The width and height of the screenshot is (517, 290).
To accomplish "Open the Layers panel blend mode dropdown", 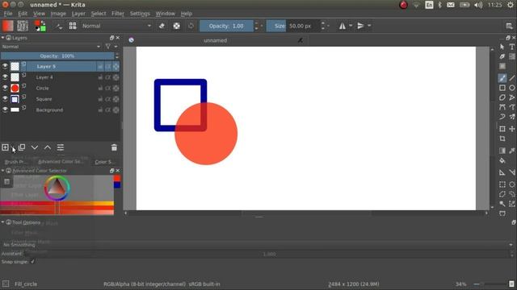I will point(51,47).
